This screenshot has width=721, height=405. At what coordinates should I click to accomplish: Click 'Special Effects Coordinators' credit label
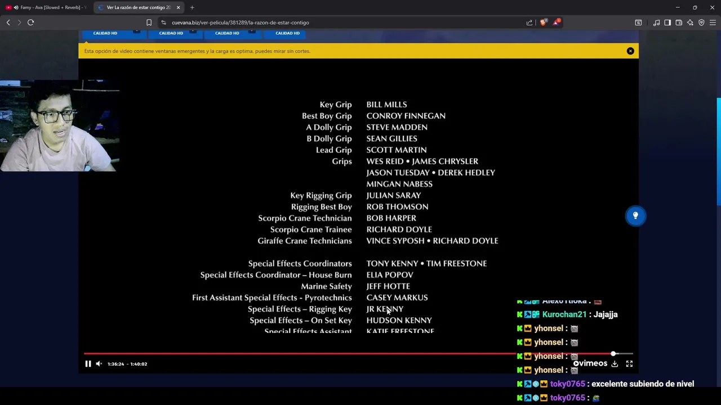pos(300,263)
